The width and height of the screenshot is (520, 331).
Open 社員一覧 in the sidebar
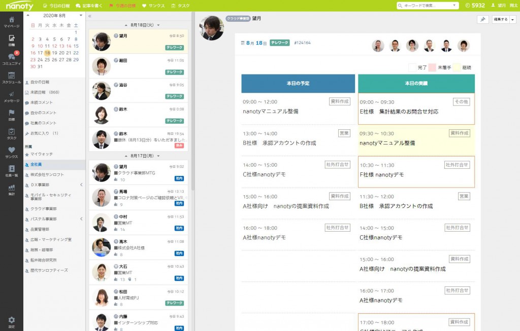pyautogui.click(x=12, y=171)
